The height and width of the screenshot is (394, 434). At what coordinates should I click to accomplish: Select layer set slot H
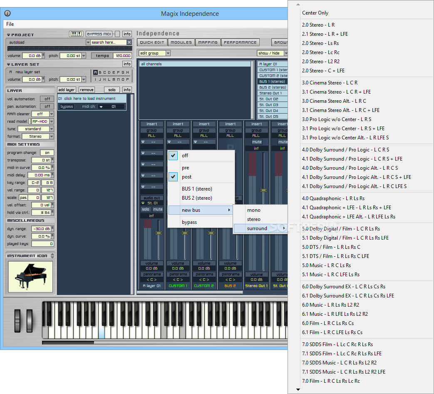(x=128, y=72)
